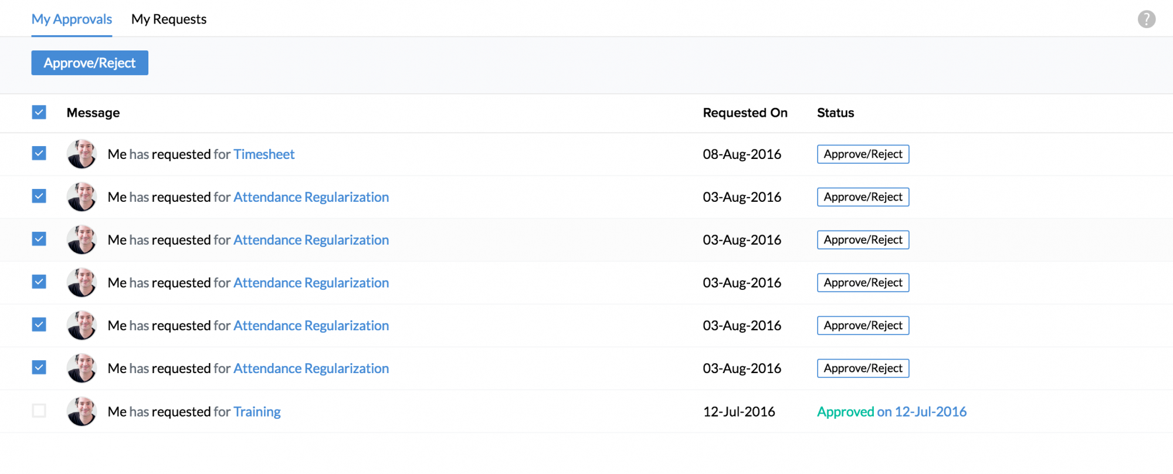Uncheck the first Attendance Regularization checkbox

pyautogui.click(x=39, y=197)
